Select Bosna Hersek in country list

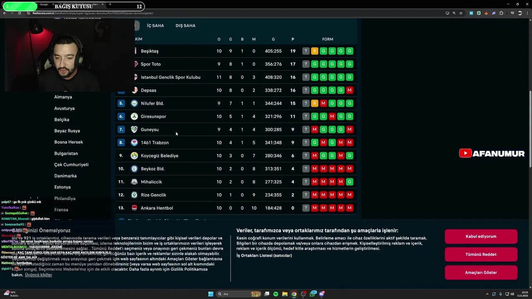[x=69, y=142]
